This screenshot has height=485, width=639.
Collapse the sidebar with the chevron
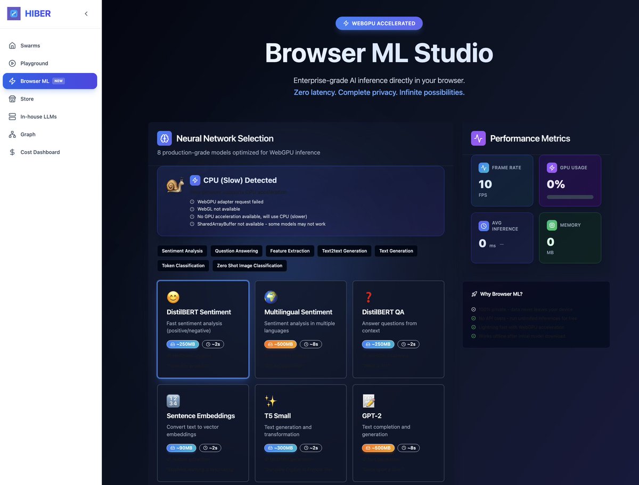pyautogui.click(x=86, y=13)
